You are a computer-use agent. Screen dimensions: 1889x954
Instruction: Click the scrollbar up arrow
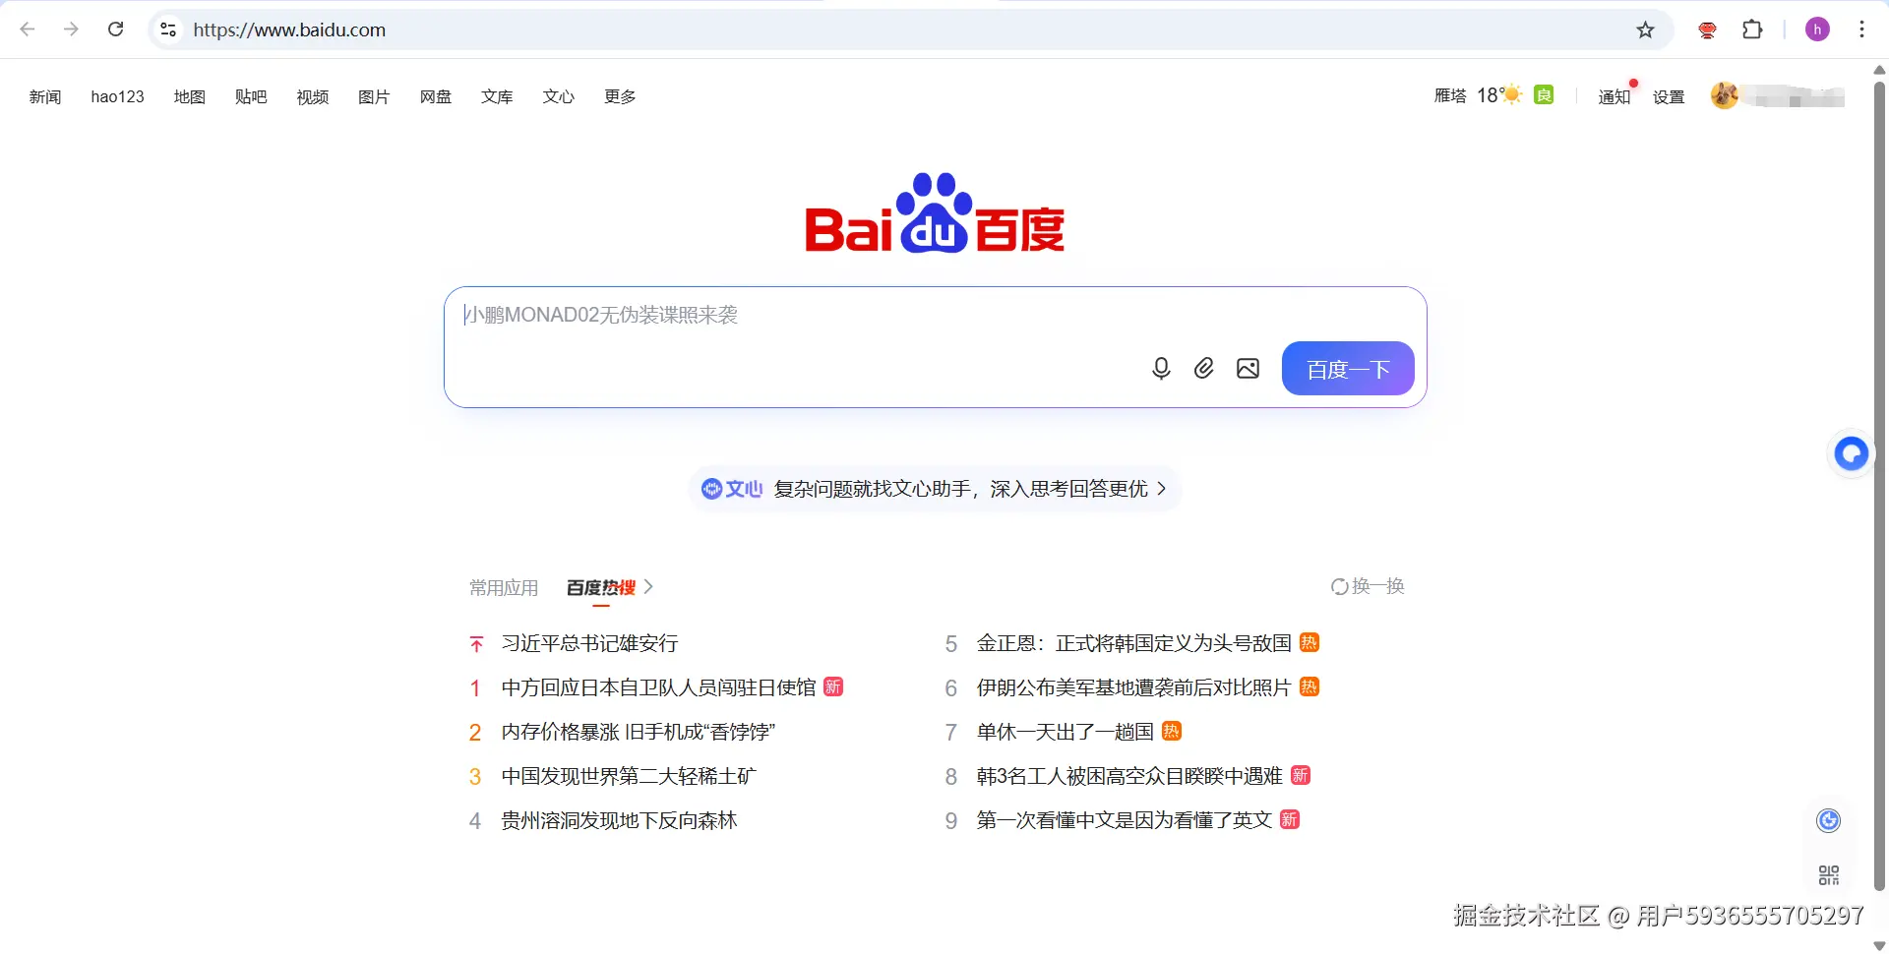pyautogui.click(x=1879, y=70)
